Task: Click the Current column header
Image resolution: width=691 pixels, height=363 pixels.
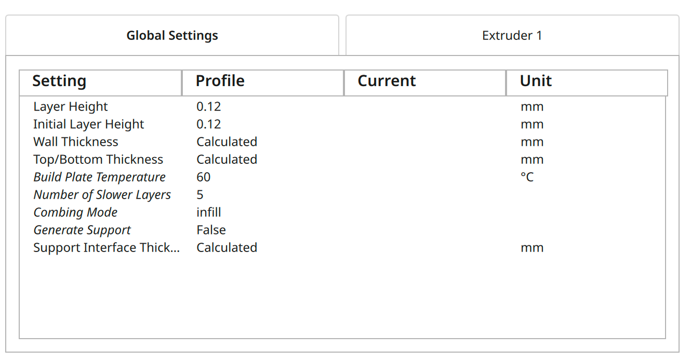Action: pos(424,81)
